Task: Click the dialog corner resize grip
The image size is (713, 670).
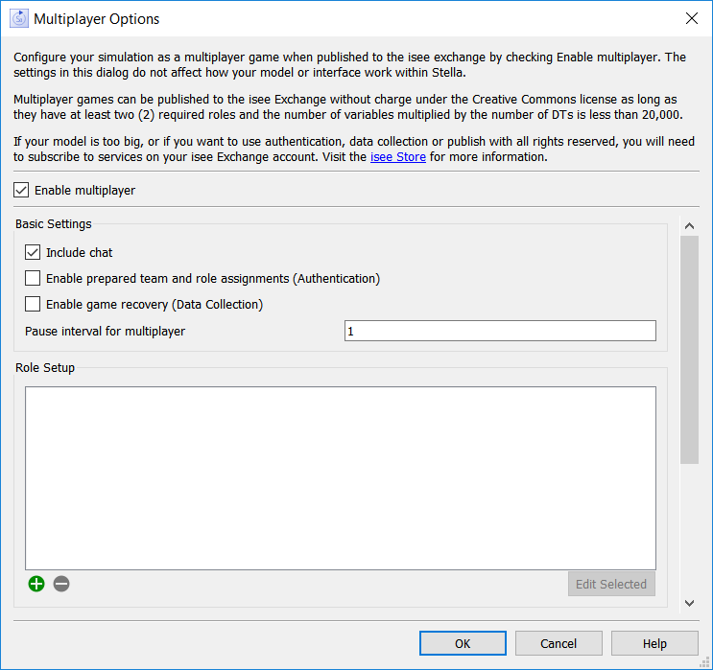Action: [x=704, y=662]
